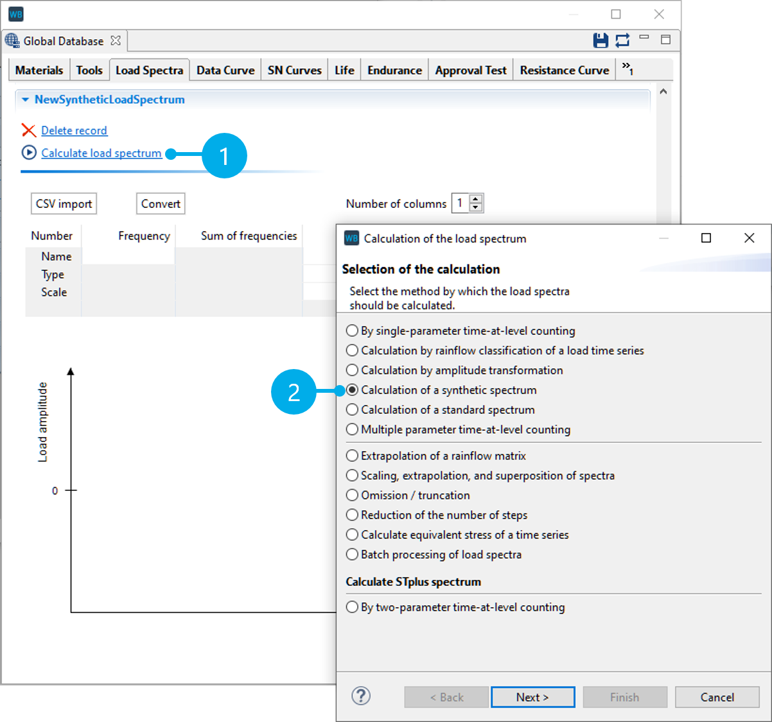Open help via the question mark icon
772x722 pixels.
pos(360,696)
